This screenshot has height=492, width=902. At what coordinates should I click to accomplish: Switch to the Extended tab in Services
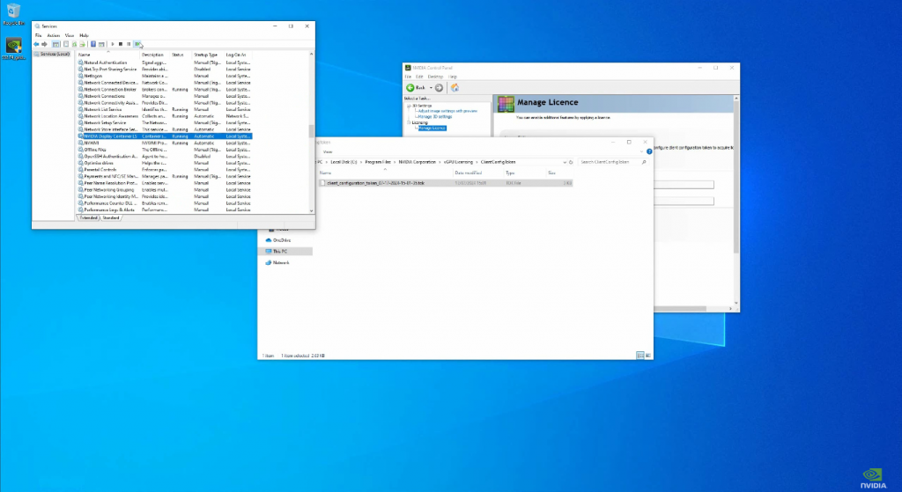coord(88,218)
